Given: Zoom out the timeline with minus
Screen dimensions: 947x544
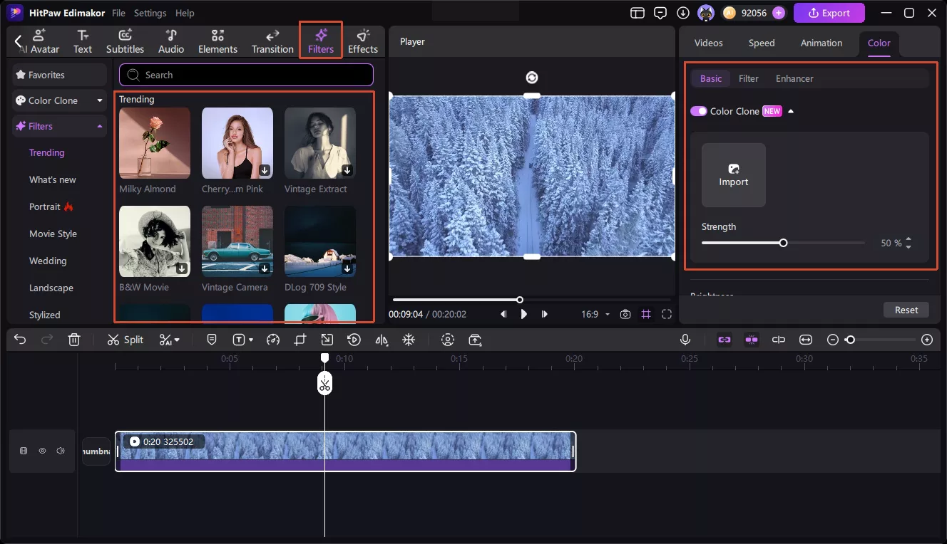Looking at the screenshot, I should pyautogui.click(x=833, y=340).
